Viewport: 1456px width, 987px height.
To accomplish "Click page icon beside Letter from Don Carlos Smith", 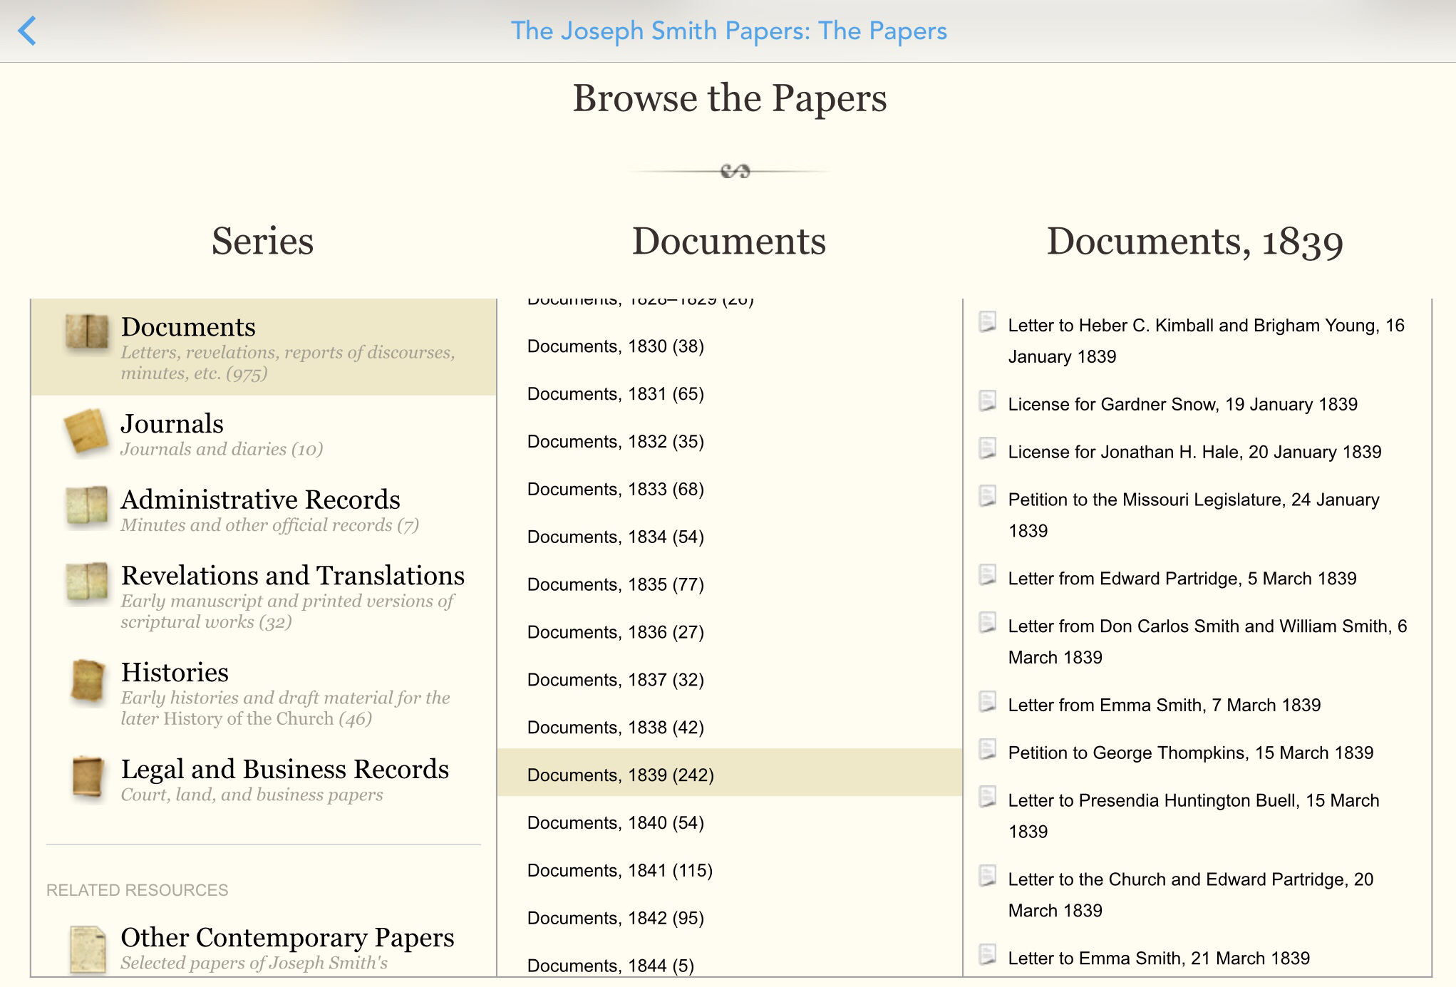I will pos(988,623).
